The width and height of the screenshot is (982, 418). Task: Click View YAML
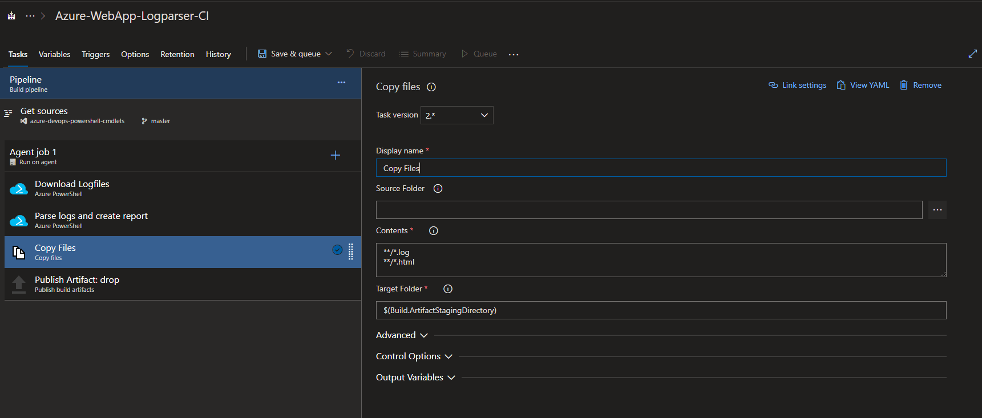point(863,85)
